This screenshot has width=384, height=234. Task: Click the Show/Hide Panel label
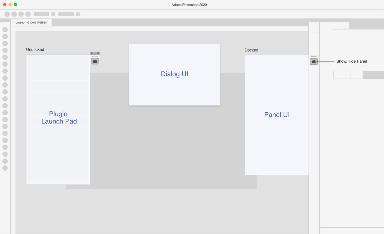click(352, 61)
